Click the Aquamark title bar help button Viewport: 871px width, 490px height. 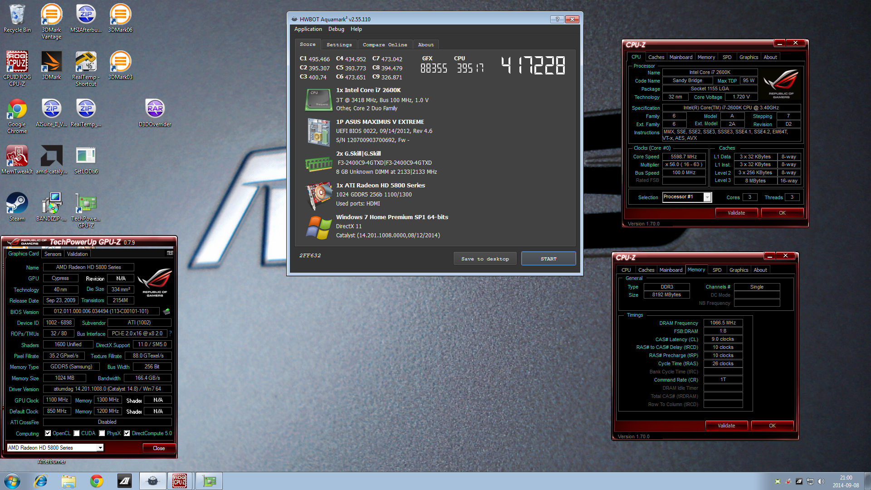click(x=558, y=19)
